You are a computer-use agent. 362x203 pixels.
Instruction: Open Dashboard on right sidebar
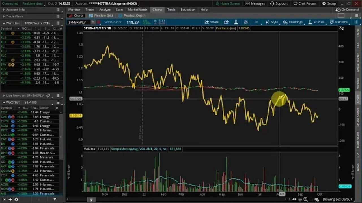[358, 140]
